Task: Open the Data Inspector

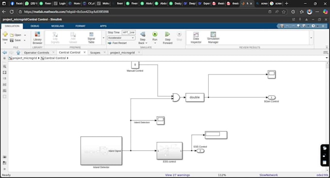Action: (x=196, y=38)
